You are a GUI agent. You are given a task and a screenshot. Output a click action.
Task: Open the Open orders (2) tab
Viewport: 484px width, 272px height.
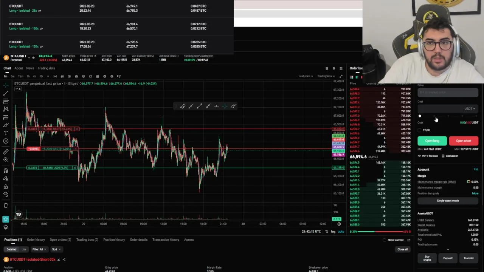coord(60,240)
